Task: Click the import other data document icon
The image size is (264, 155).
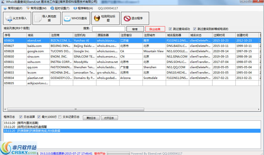Action: point(38,18)
